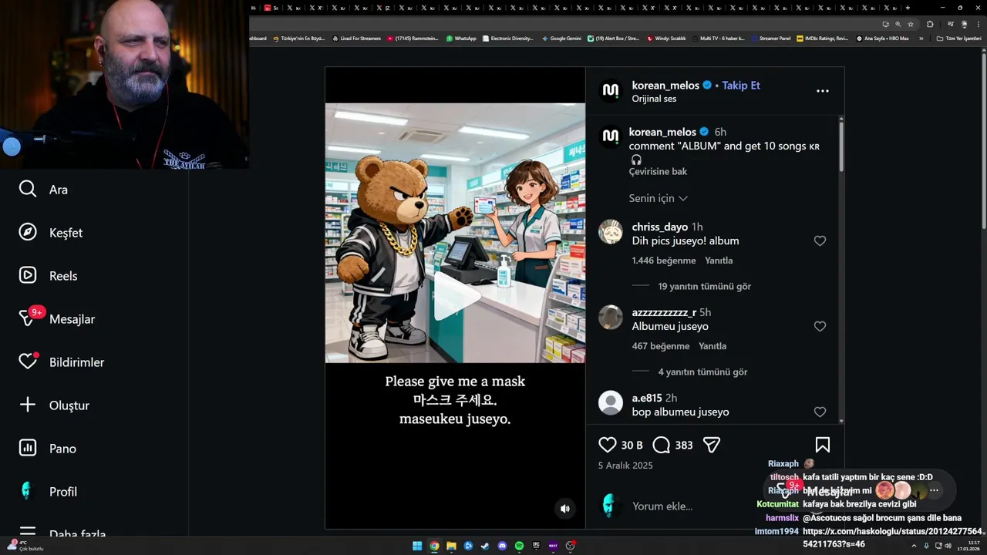
Task: Open Streamer Panel bookmark
Action: (x=770, y=39)
